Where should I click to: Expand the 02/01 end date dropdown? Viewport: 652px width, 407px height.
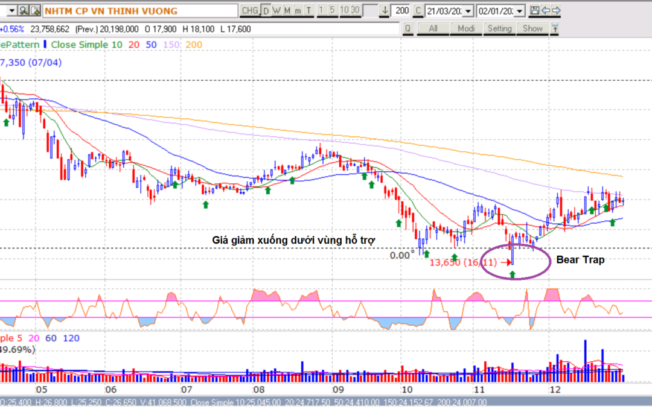[x=520, y=10]
